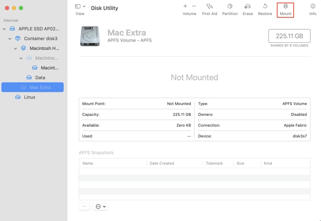Select Container disk3 in sidebar

(x=41, y=38)
